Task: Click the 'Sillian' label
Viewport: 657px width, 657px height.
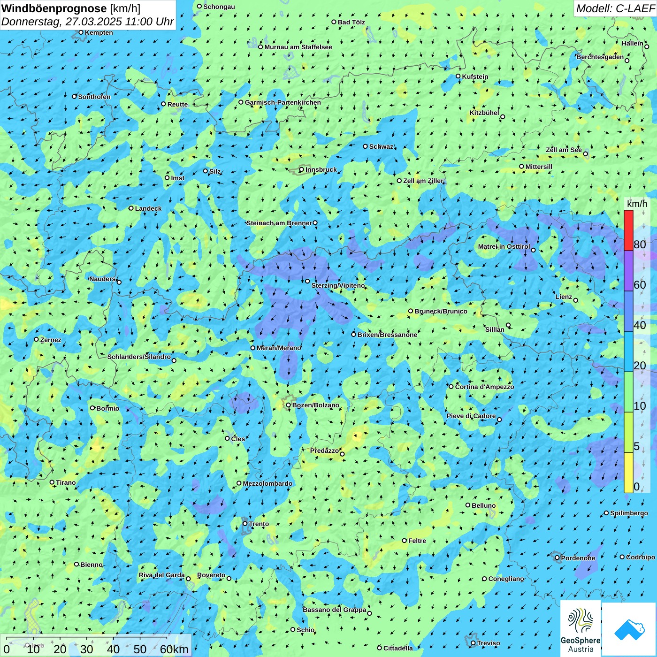Action: [495, 329]
